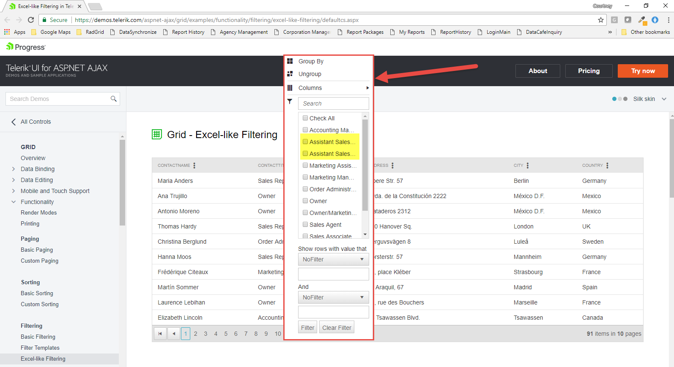Open the Courtney profile button
This screenshot has width=674, height=367.
pos(603,6)
